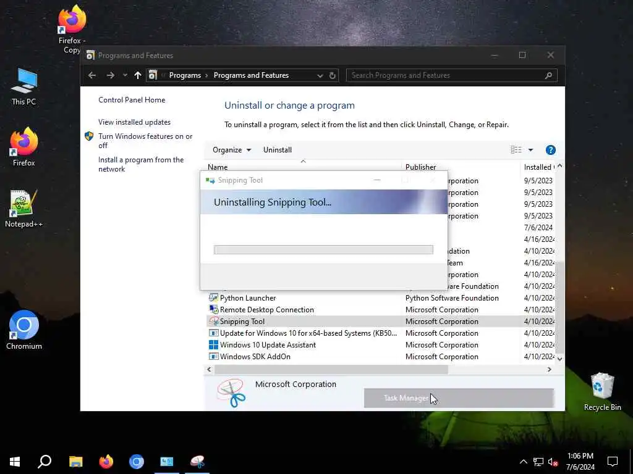Go back in Programs and Features
The image size is (633, 474).
tap(92, 75)
